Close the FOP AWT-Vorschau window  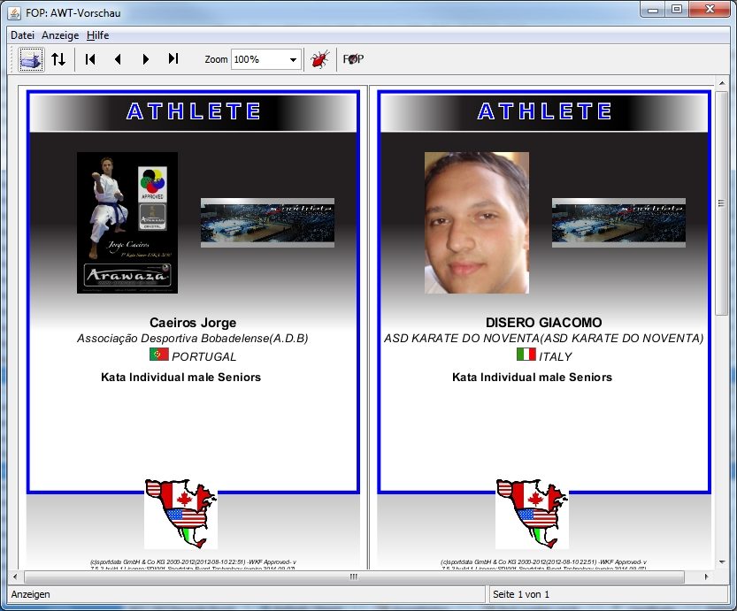[x=710, y=9]
